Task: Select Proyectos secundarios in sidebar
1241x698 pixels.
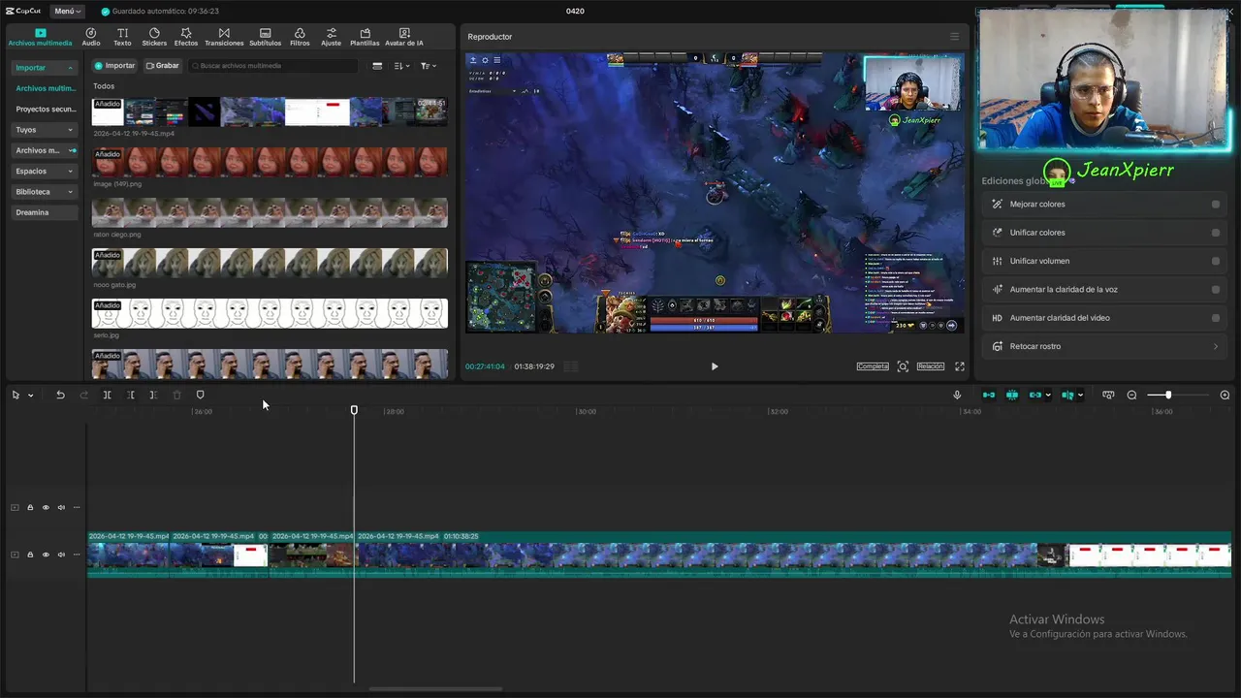Action: (x=45, y=110)
